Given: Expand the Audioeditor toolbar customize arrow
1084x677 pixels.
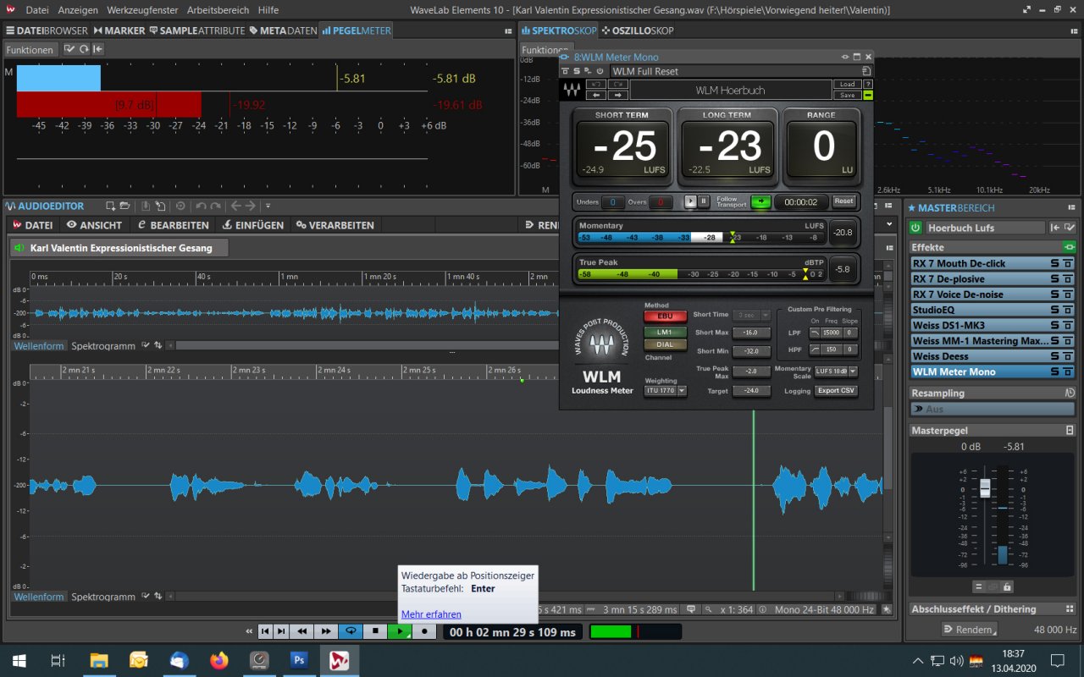Looking at the screenshot, I should click(x=268, y=206).
